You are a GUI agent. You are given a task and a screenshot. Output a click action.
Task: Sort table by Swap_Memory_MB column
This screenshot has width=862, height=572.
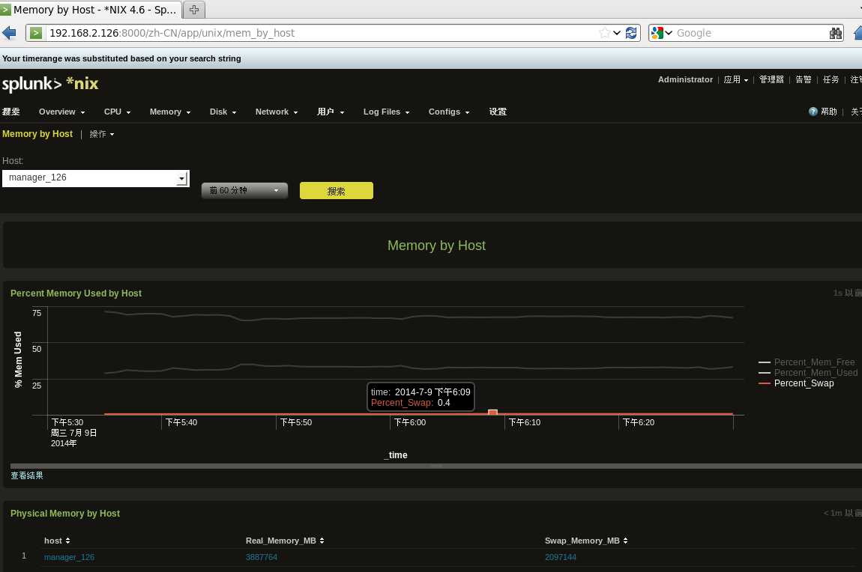586,541
